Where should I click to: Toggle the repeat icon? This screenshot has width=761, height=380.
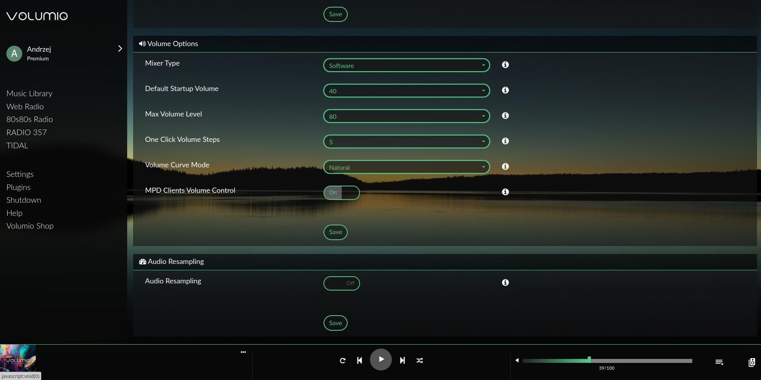point(343,361)
